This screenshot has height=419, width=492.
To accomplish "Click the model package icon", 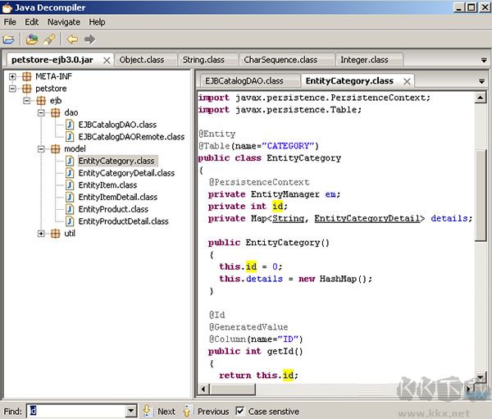I will (x=55, y=149).
